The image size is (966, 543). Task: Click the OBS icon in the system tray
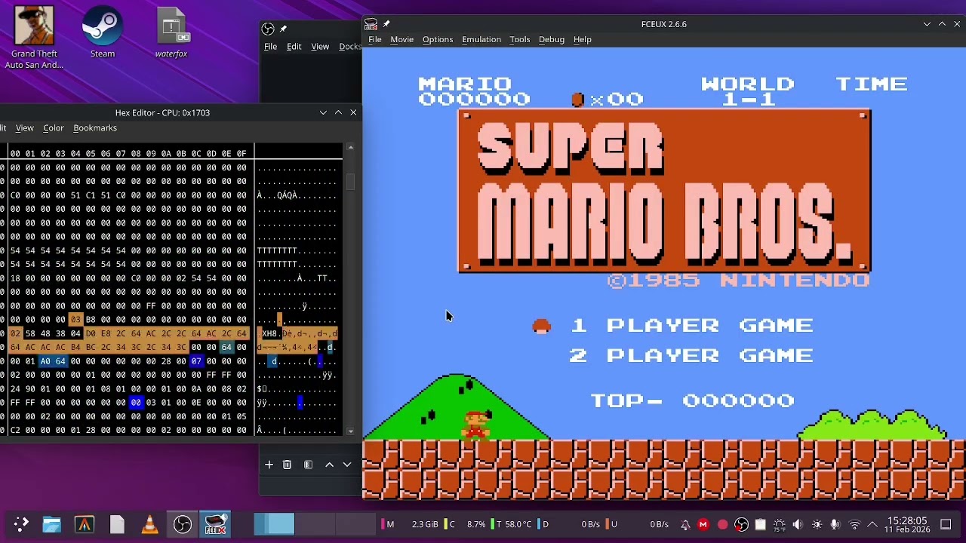pos(741,524)
